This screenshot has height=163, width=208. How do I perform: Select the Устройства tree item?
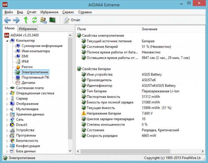[25, 130]
